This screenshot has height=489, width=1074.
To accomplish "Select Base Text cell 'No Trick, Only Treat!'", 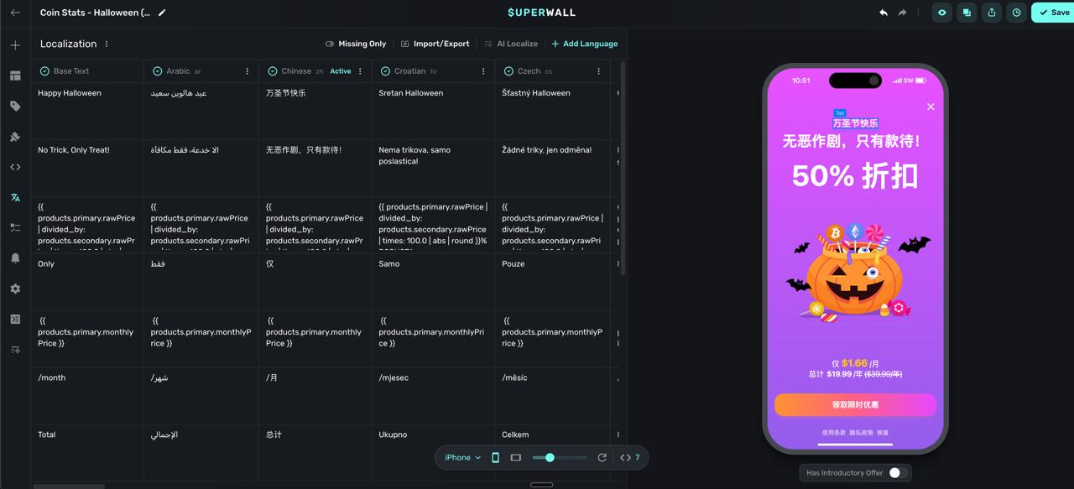I will click(x=87, y=169).
